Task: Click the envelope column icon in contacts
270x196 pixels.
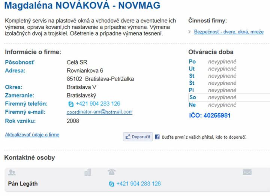Action: point(247,172)
